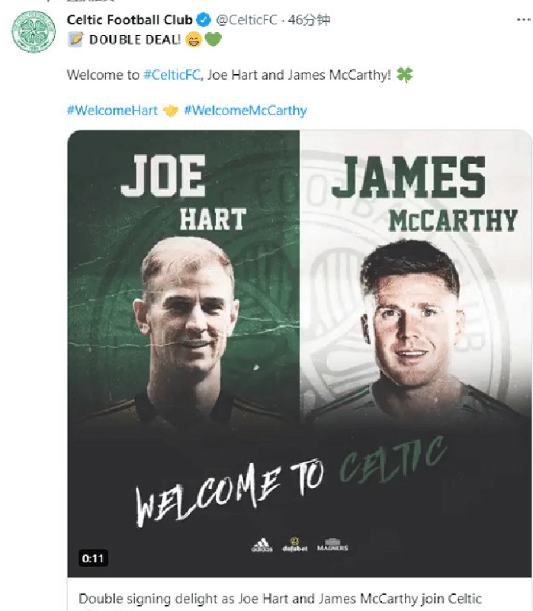Click the Magners sponsor logo
This screenshot has width=533, height=611.
point(332,545)
